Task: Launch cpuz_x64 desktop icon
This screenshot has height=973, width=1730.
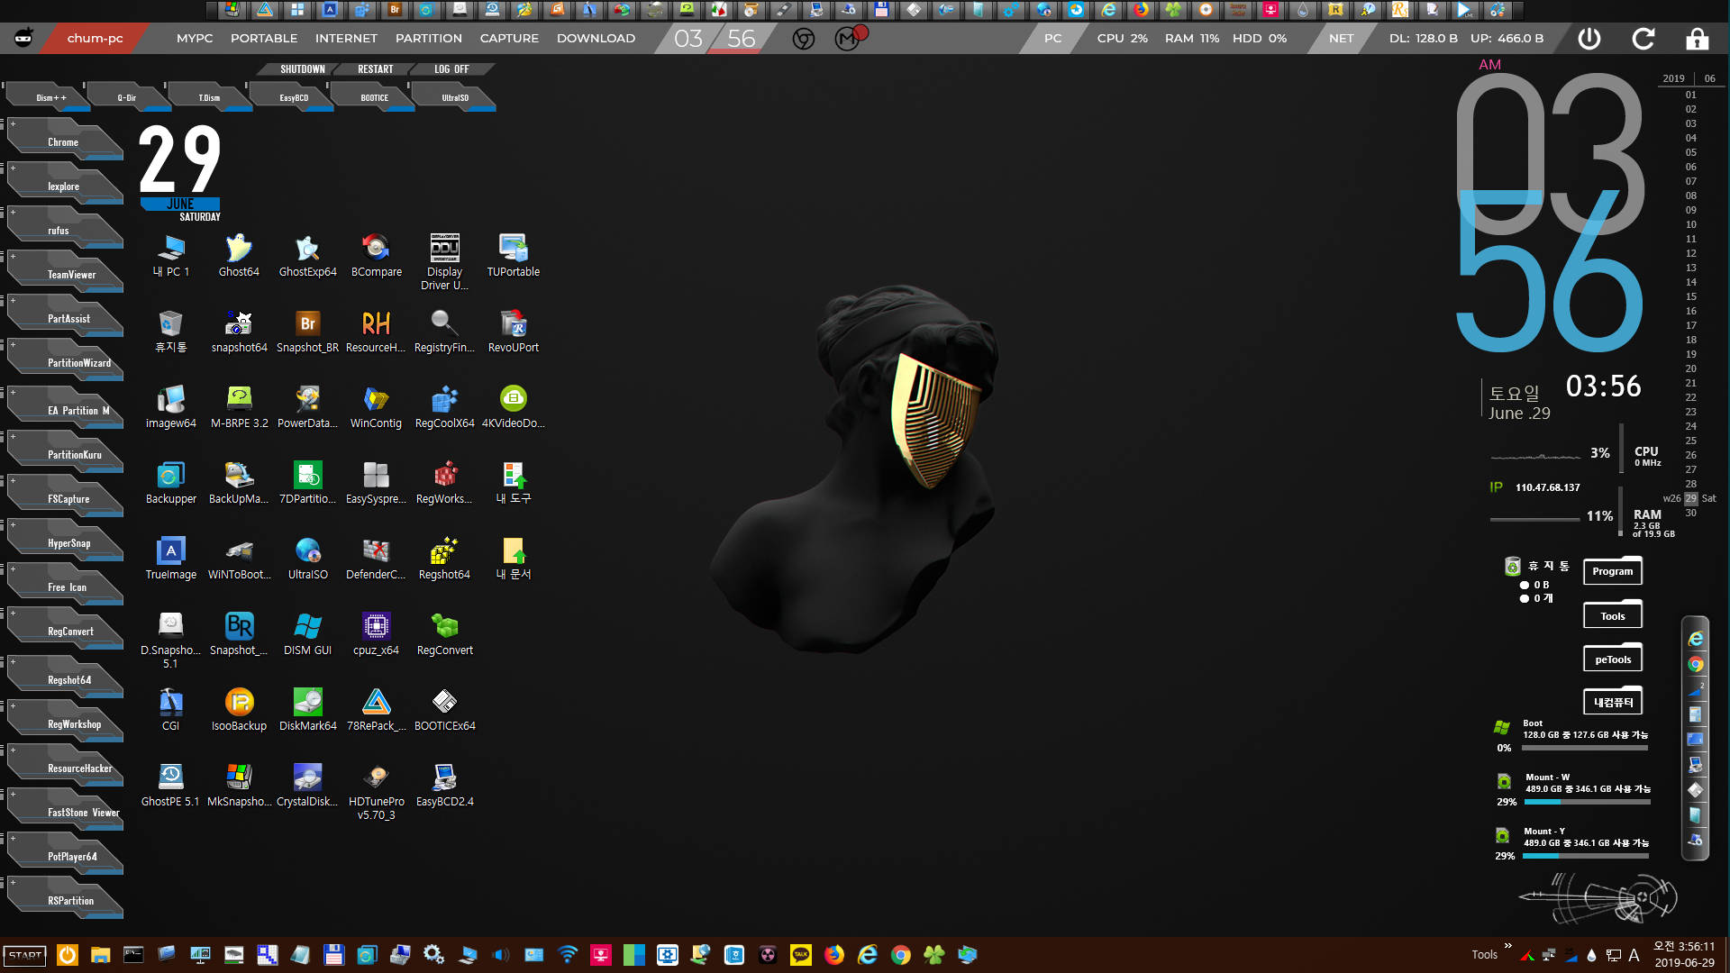Action: pos(376,633)
